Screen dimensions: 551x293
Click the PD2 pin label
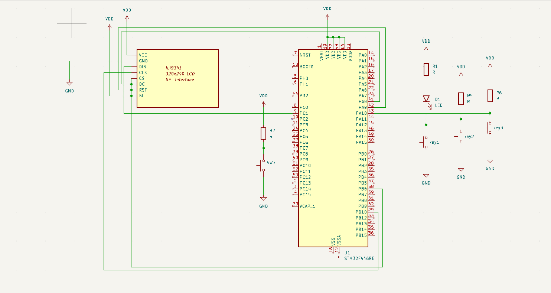click(304, 96)
